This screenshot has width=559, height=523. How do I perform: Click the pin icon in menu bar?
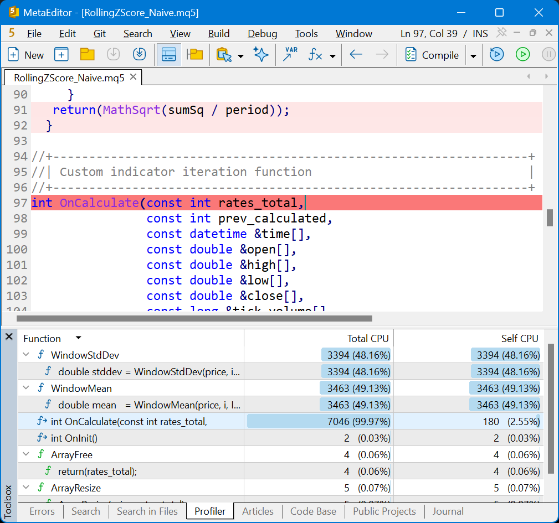tap(501, 33)
